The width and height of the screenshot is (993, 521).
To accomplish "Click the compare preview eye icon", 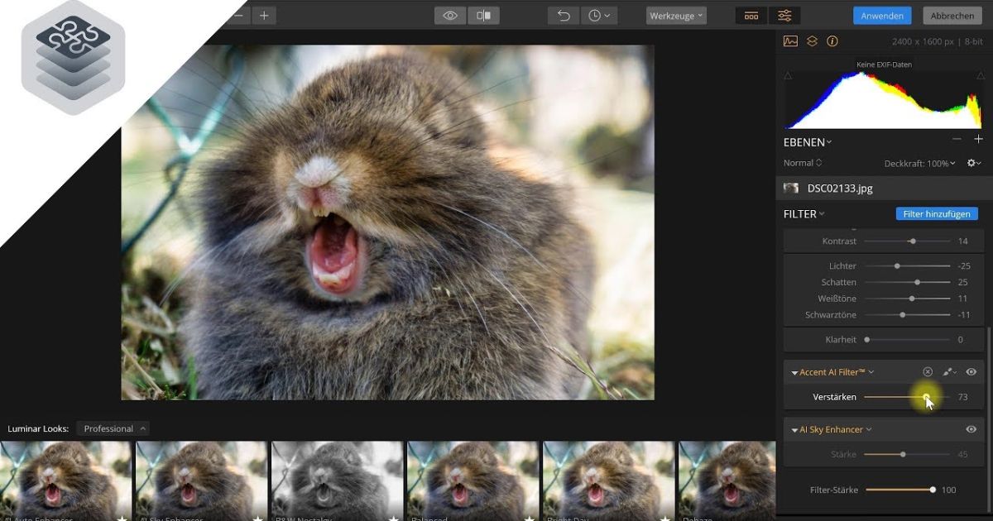I will (x=449, y=14).
